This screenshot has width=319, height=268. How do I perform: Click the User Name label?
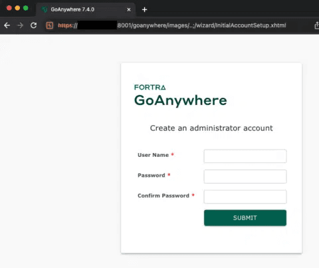point(153,155)
